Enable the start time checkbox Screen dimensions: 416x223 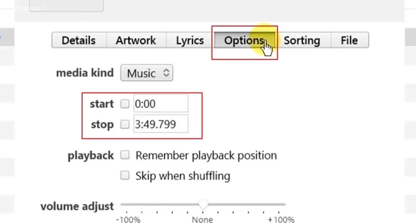coord(125,103)
